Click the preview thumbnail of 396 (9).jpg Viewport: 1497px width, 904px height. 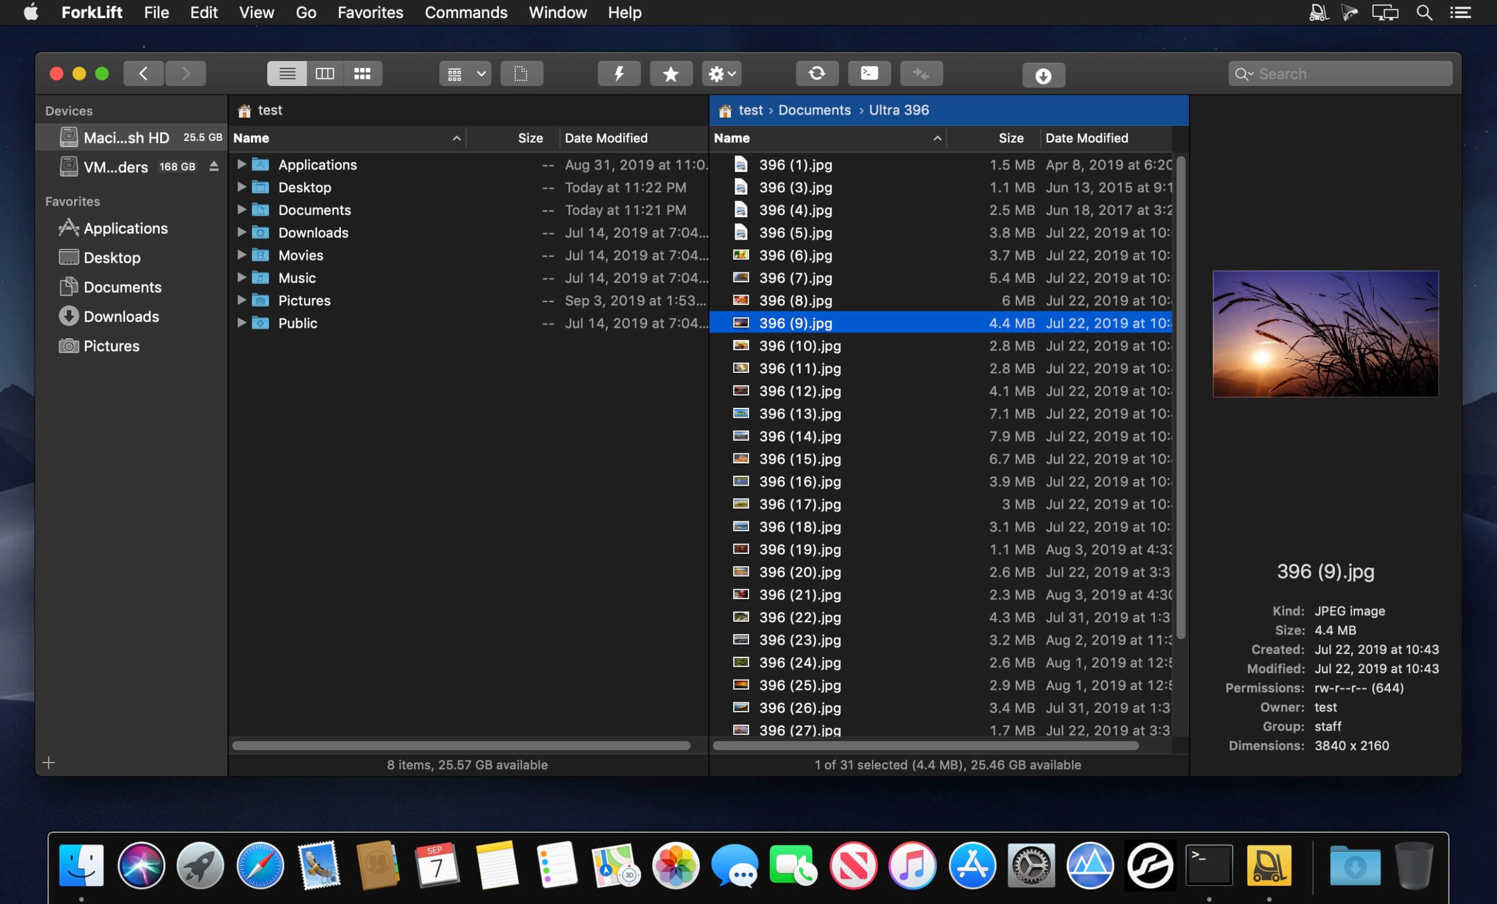[x=1325, y=333]
